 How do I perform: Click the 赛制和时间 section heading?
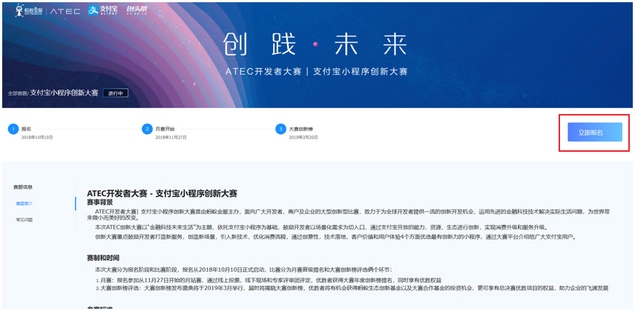[102, 258]
